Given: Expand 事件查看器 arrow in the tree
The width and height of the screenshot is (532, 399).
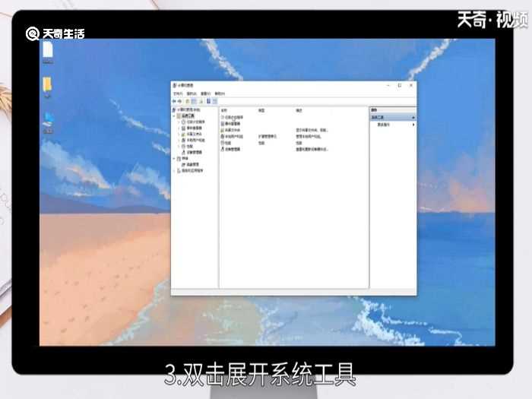Looking at the screenshot, I should pyautogui.click(x=179, y=128).
